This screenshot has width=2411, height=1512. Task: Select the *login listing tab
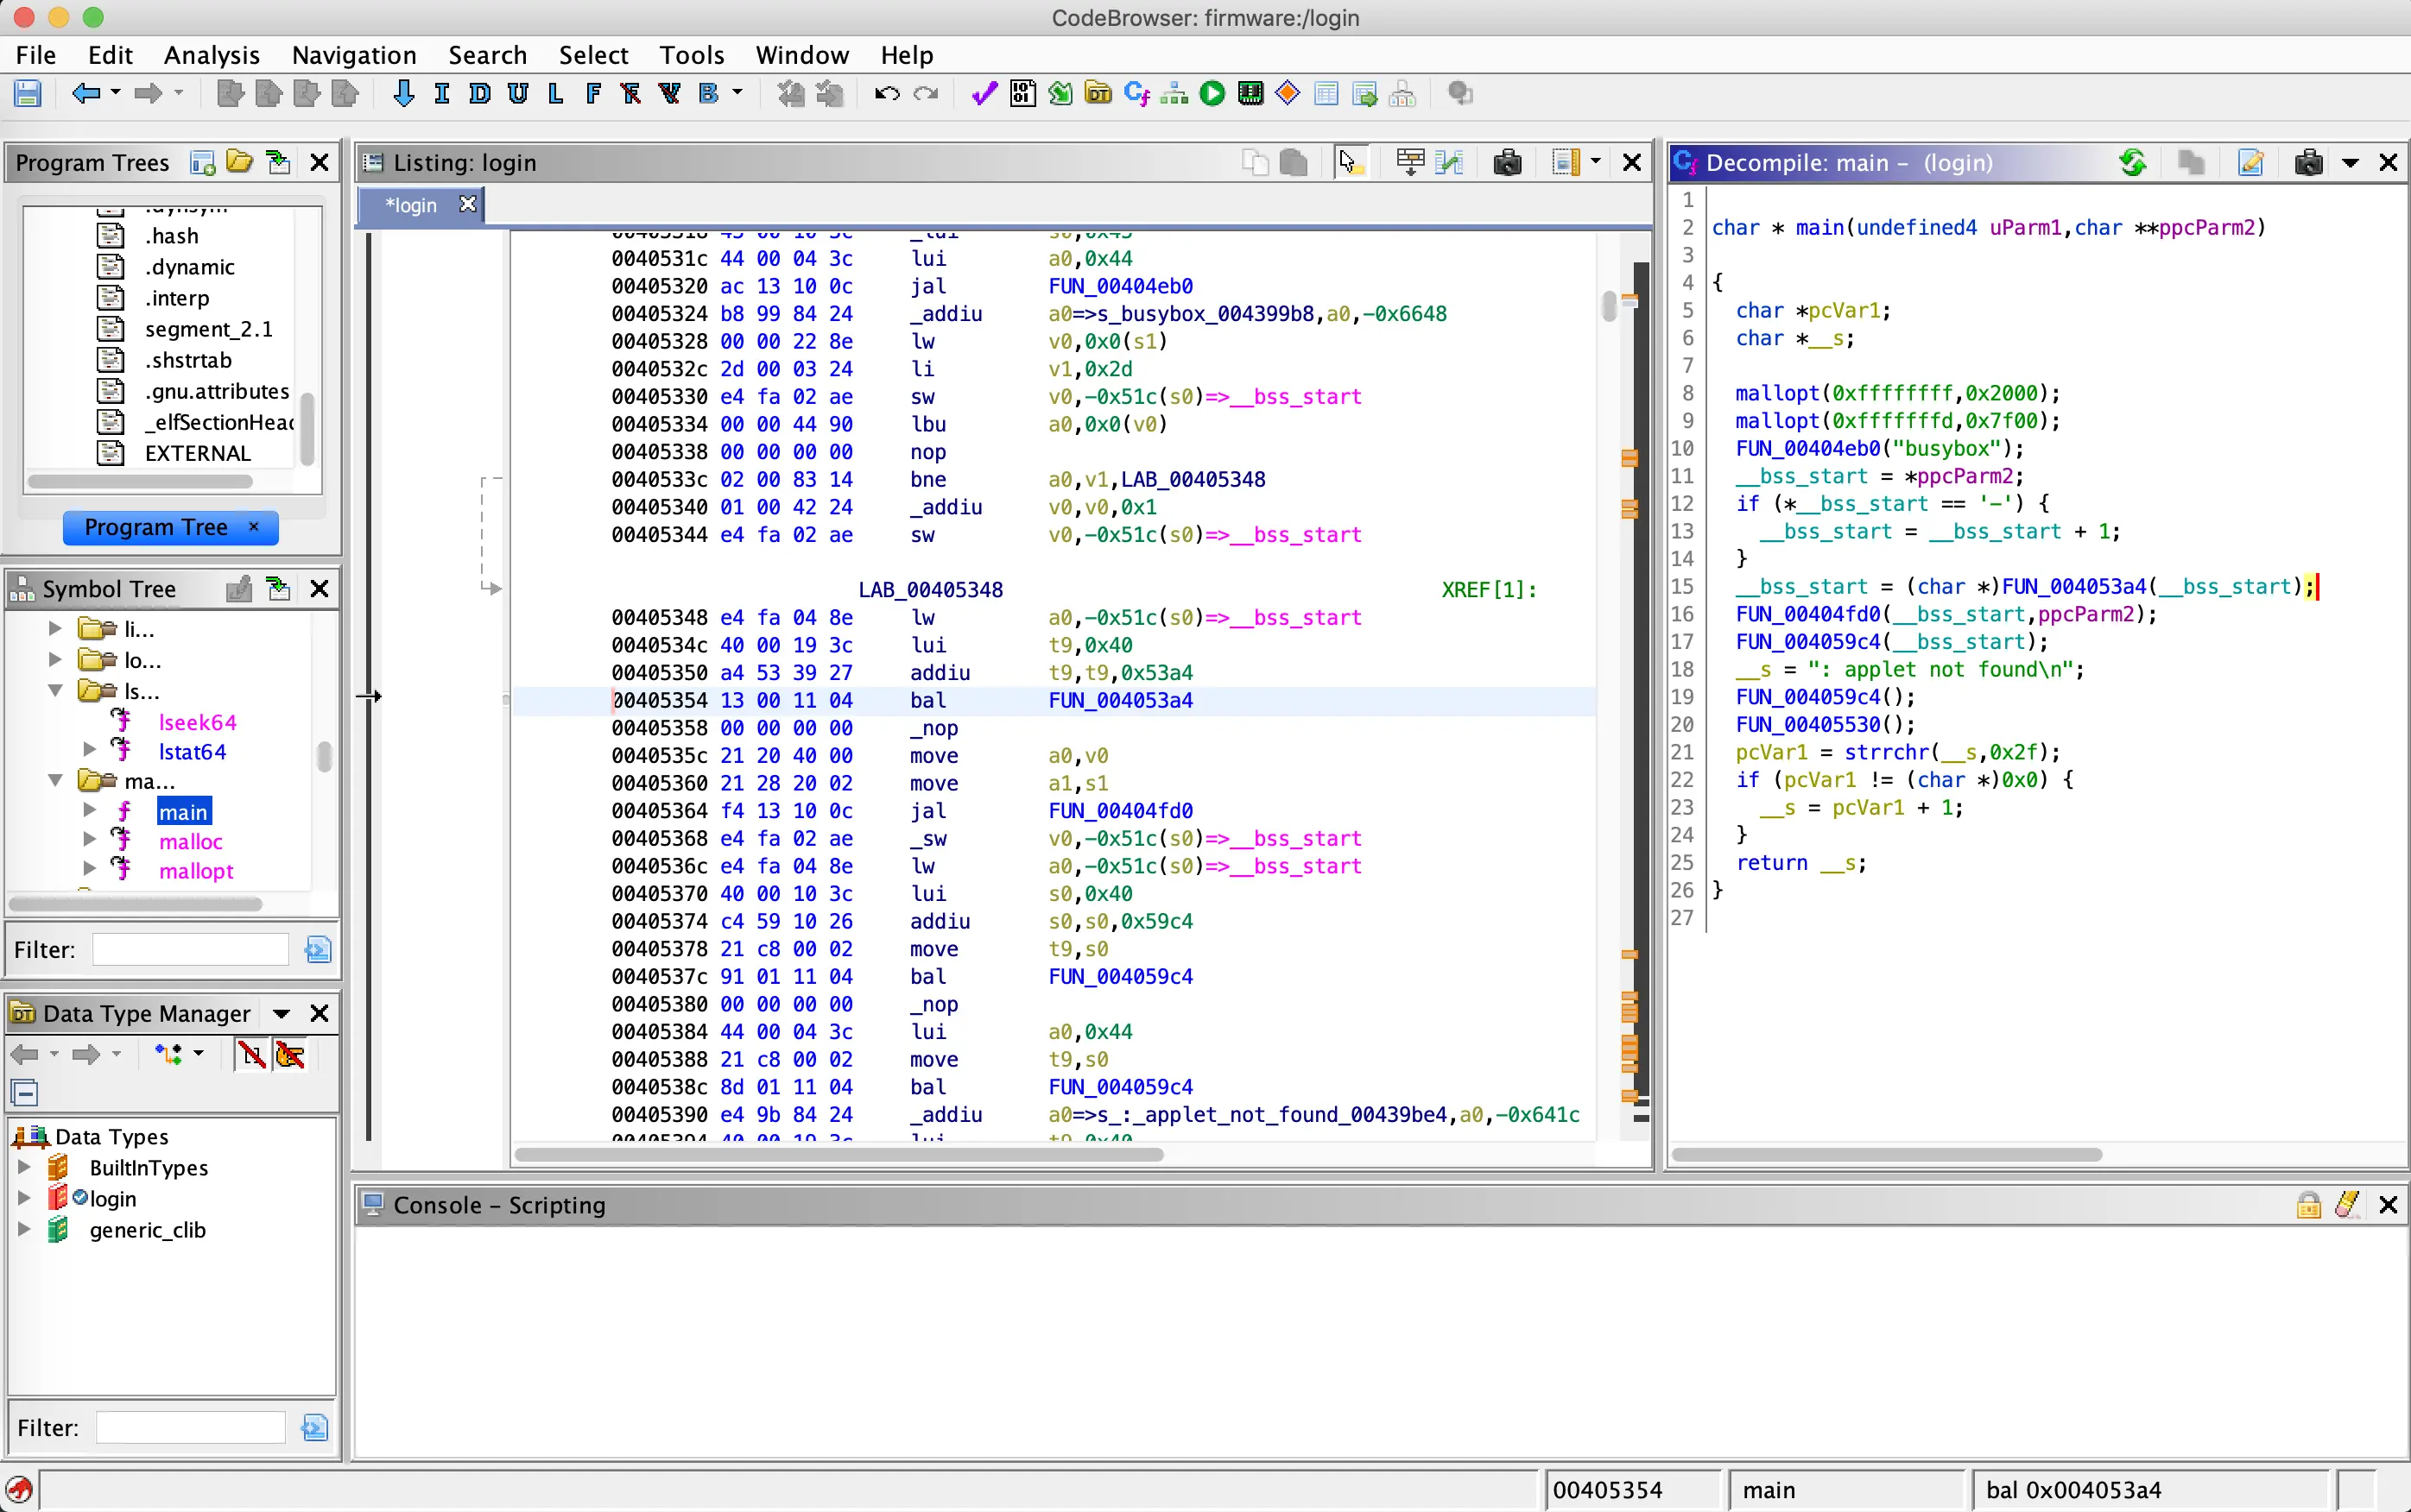(412, 205)
